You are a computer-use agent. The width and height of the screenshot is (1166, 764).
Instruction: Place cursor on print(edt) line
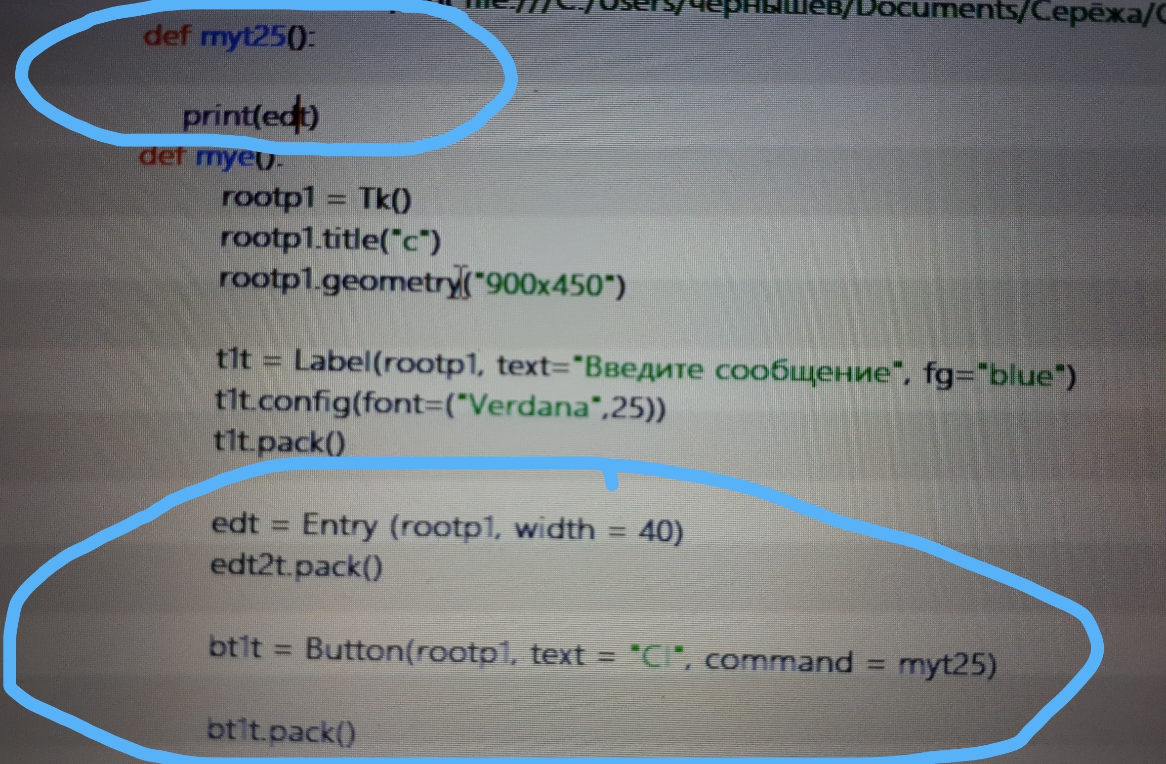[x=250, y=117]
